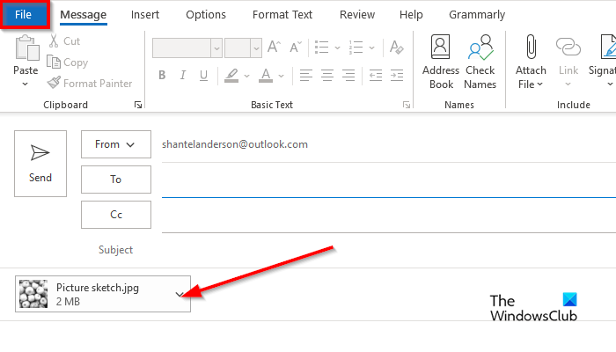Click the Send envelope button
The width and height of the screenshot is (616, 352).
[40, 164]
